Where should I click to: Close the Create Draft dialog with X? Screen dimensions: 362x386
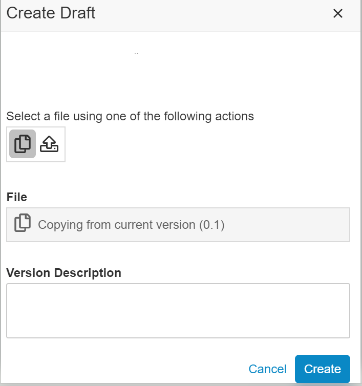337,14
